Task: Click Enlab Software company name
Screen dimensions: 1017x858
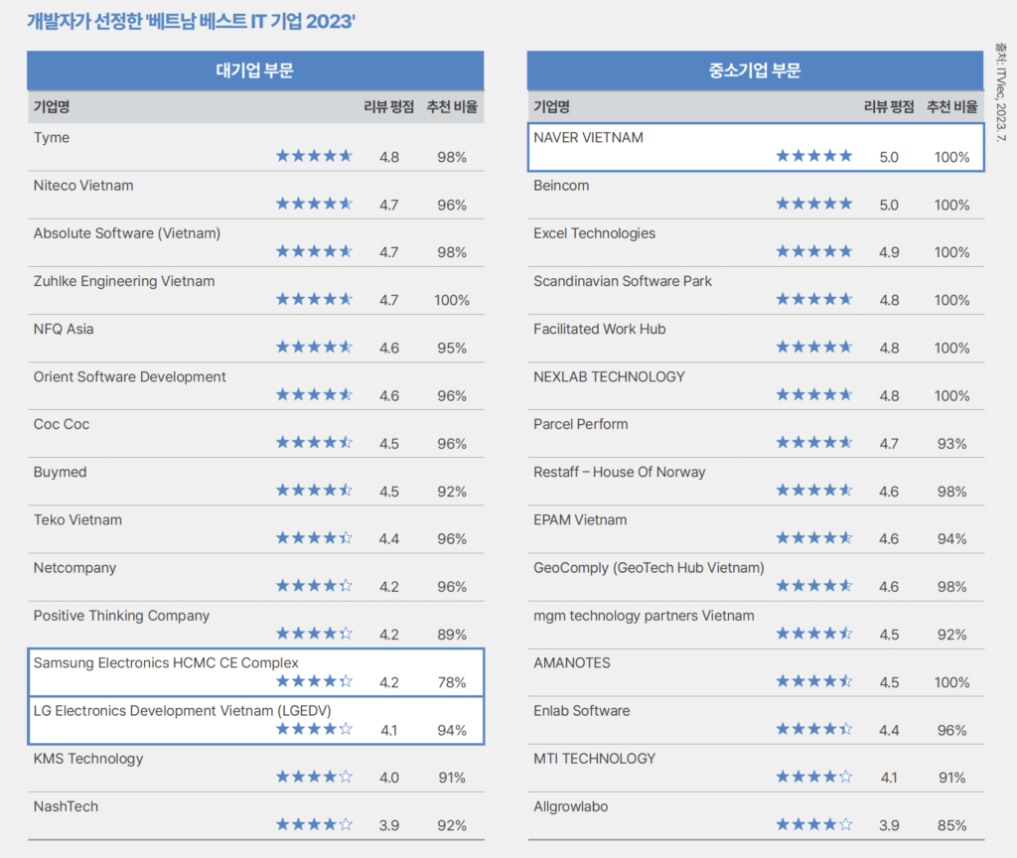Action: [x=581, y=711]
